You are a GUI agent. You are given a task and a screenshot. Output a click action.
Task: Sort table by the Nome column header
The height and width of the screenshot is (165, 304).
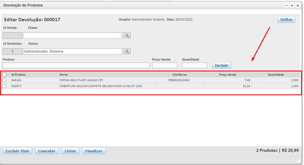(64, 75)
